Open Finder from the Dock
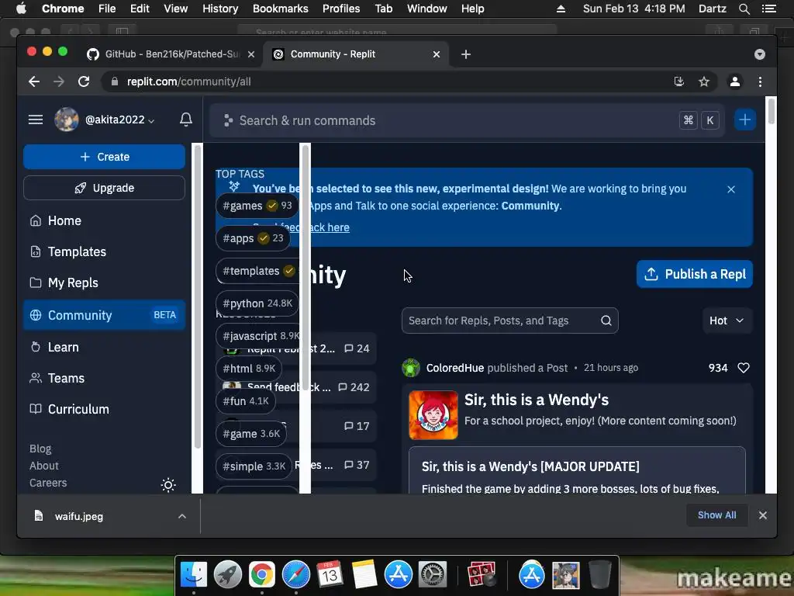The width and height of the screenshot is (794, 596). pyautogui.click(x=194, y=574)
